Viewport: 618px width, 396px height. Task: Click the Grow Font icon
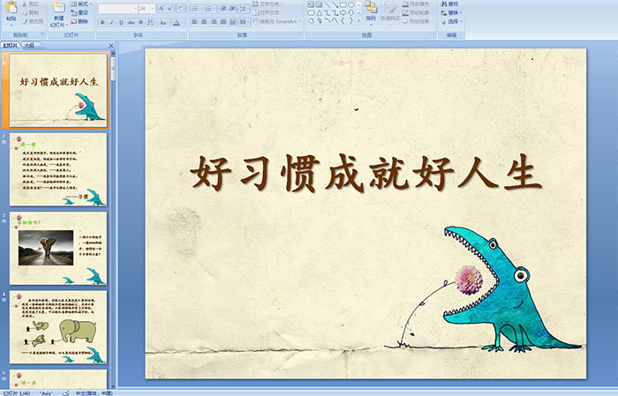pyautogui.click(x=162, y=8)
